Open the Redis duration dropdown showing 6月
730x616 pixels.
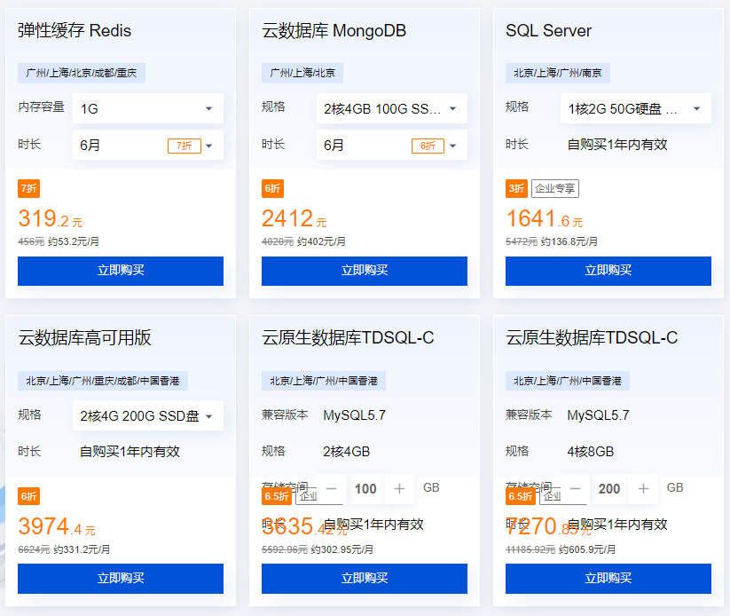[x=147, y=145]
